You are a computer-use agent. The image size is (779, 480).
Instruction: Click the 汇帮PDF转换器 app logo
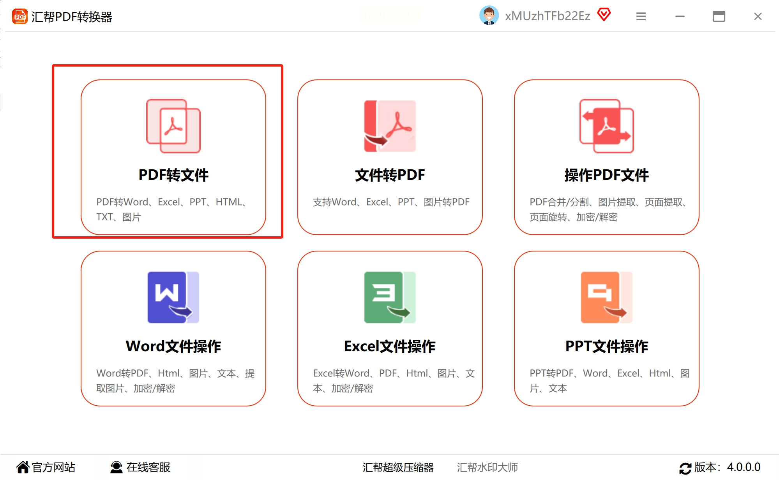coord(19,16)
